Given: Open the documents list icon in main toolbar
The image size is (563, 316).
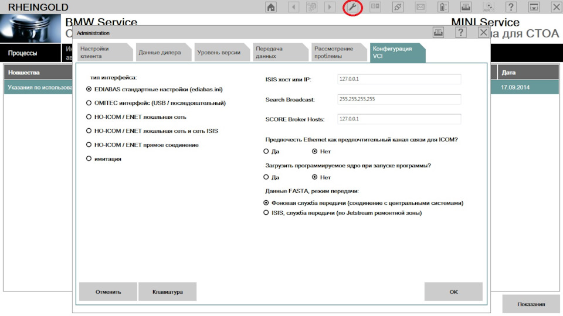Looking at the screenshot, I should (311, 7).
